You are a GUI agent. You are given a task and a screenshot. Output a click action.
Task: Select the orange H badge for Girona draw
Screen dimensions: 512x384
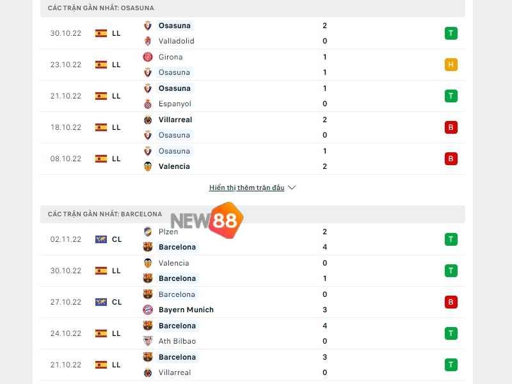[x=451, y=65]
